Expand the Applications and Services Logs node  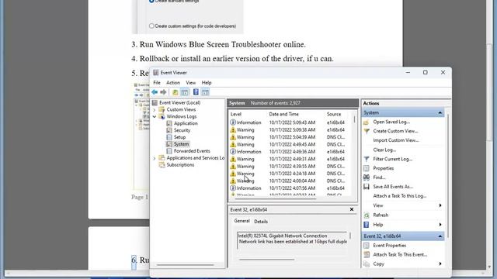[155, 158]
